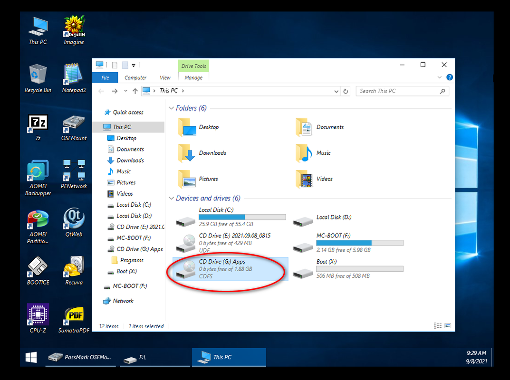Click the Help question mark icon

click(450, 77)
